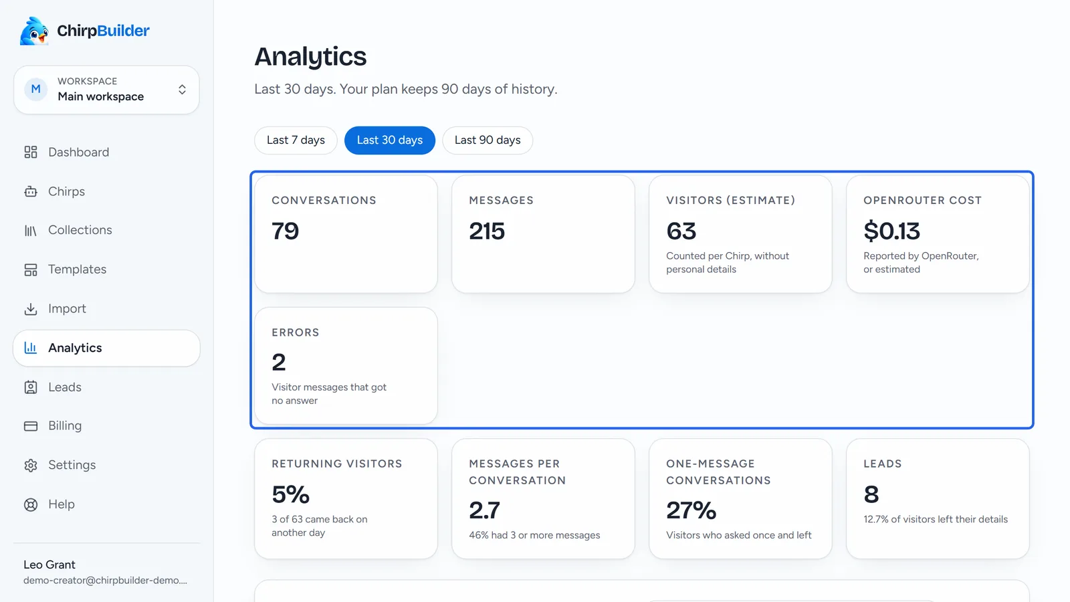Select the Last 30 days filter
The width and height of the screenshot is (1070, 602).
[x=390, y=140]
